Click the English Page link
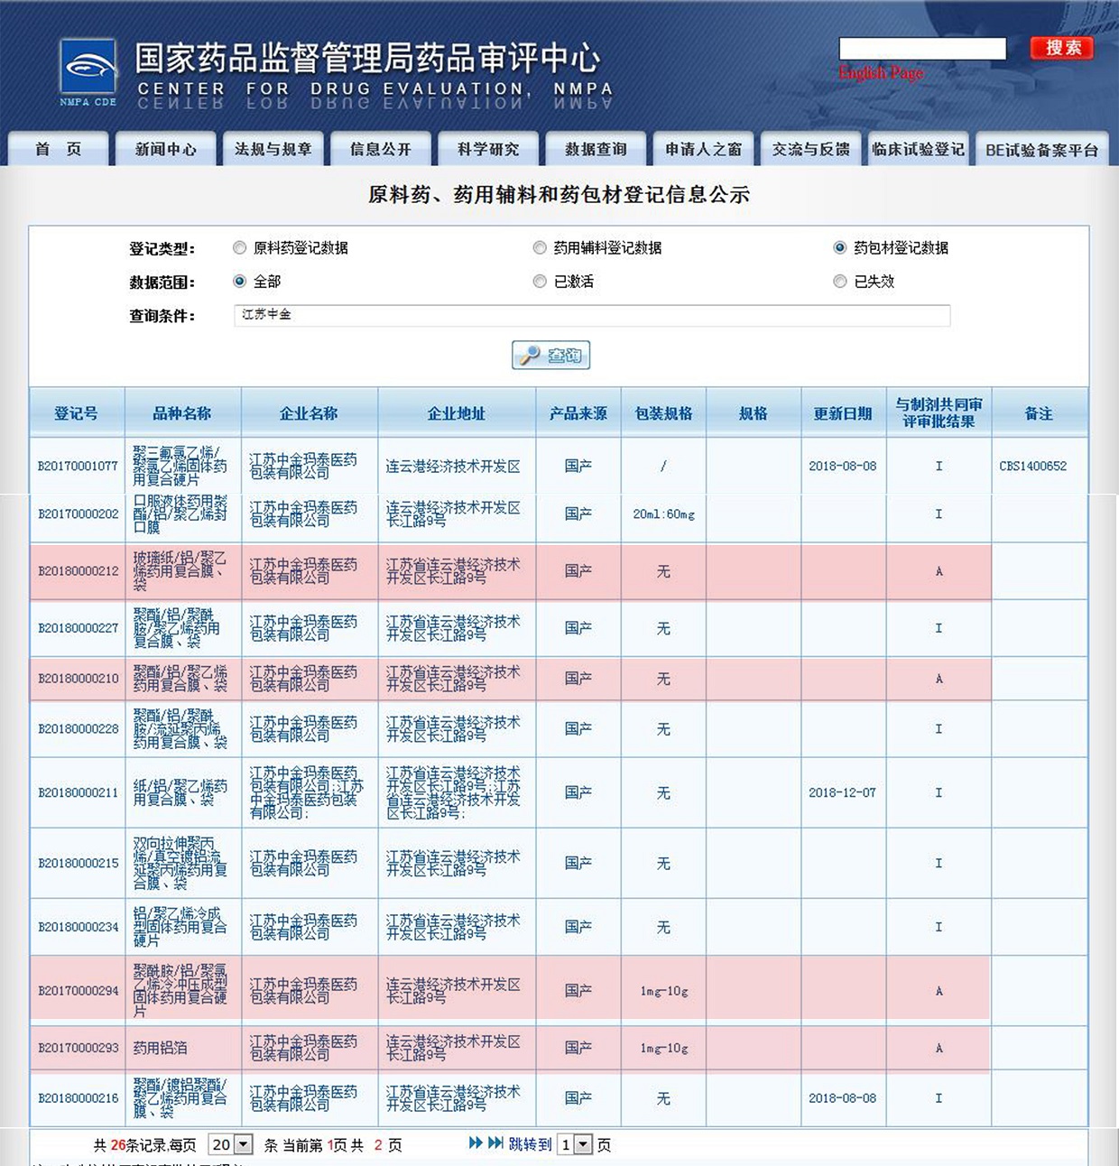 (x=881, y=73)
